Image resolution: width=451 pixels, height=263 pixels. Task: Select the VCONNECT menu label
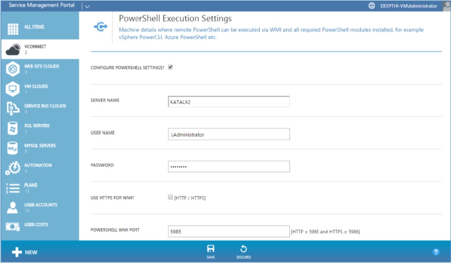click(35, 46)
